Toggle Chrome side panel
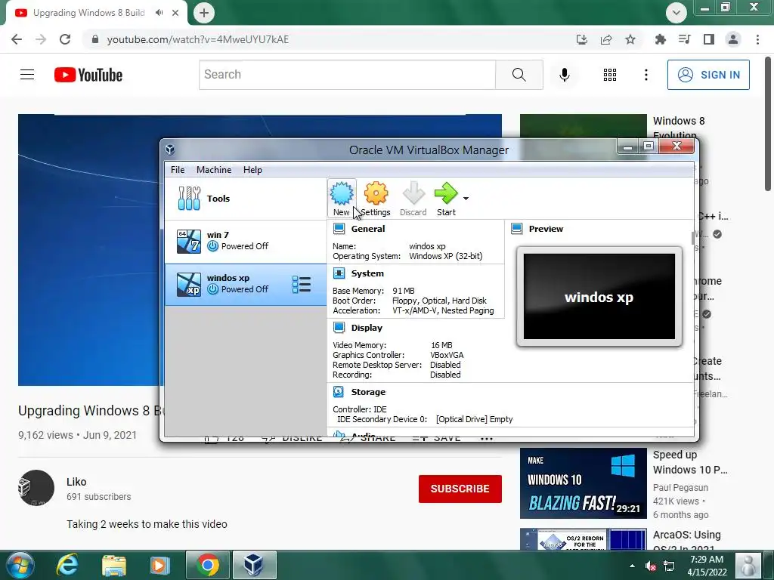This screenshot has width=774, height=580. point(709,39)
